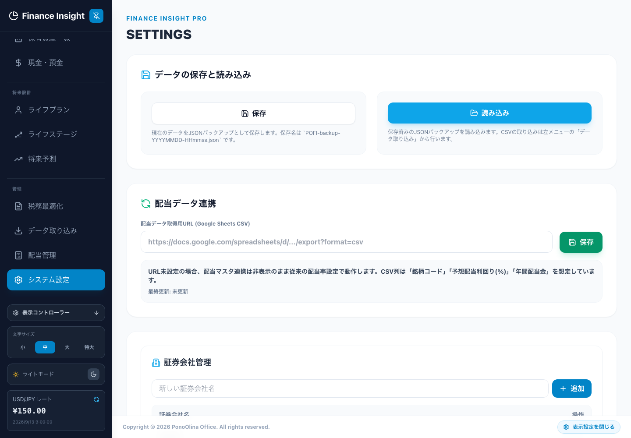631x438 pixels.
Task: Select 配当管理 in the sidebar
Action: pos(56,255)
